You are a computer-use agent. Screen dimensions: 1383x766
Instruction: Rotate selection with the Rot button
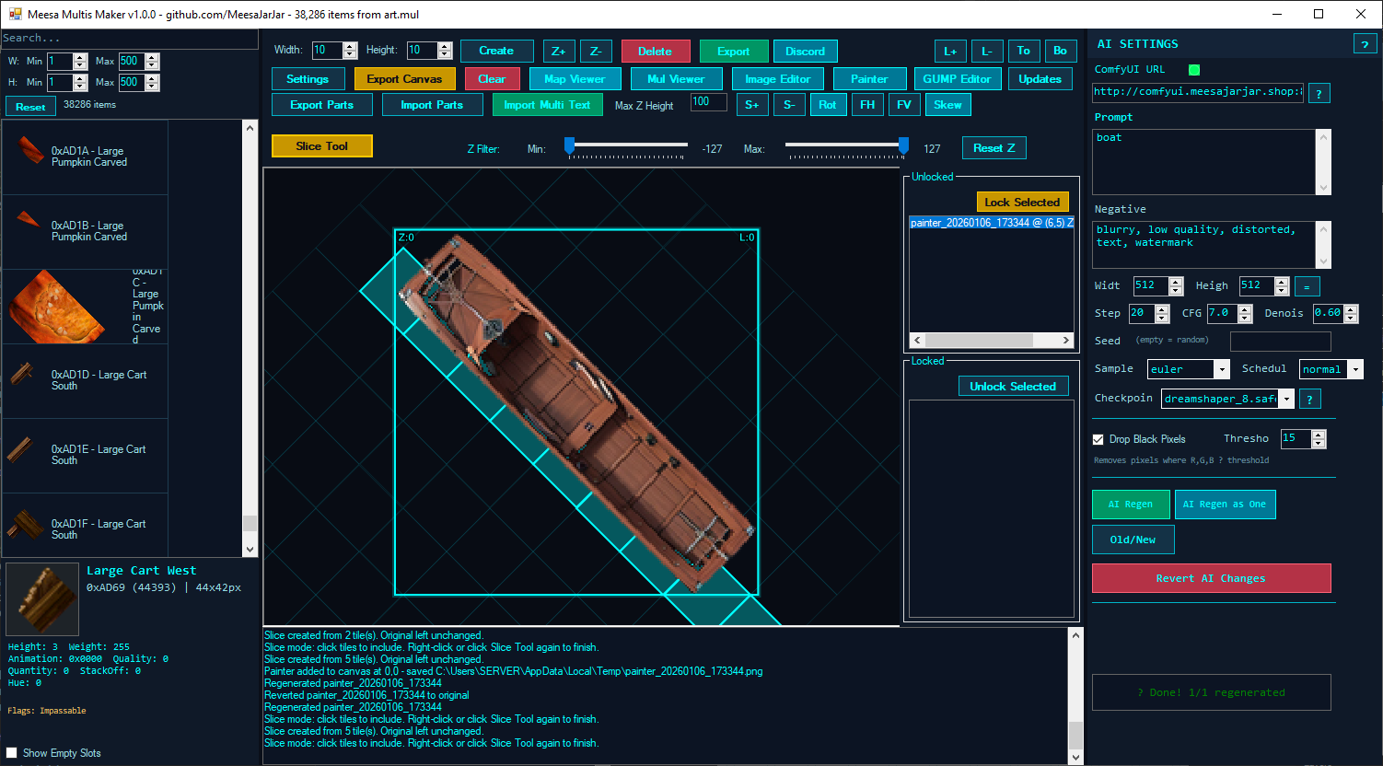828,105
